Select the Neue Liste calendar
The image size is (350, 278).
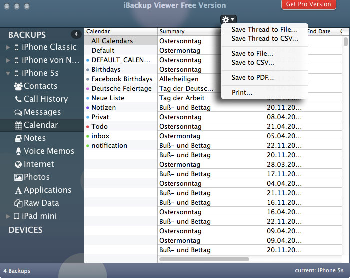[x=121, y=98]
